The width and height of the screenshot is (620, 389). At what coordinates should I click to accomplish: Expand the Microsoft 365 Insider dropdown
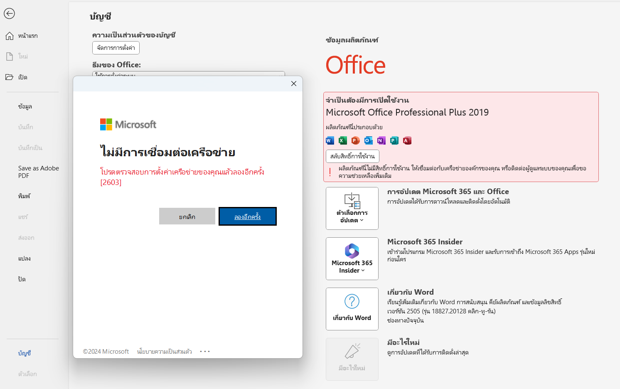pyautogui.click(x=352, y=259)
